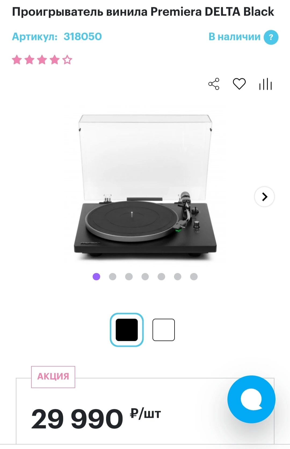The image size is (290, 449).
Task: Select the white color option
Action: coord(164,330)
